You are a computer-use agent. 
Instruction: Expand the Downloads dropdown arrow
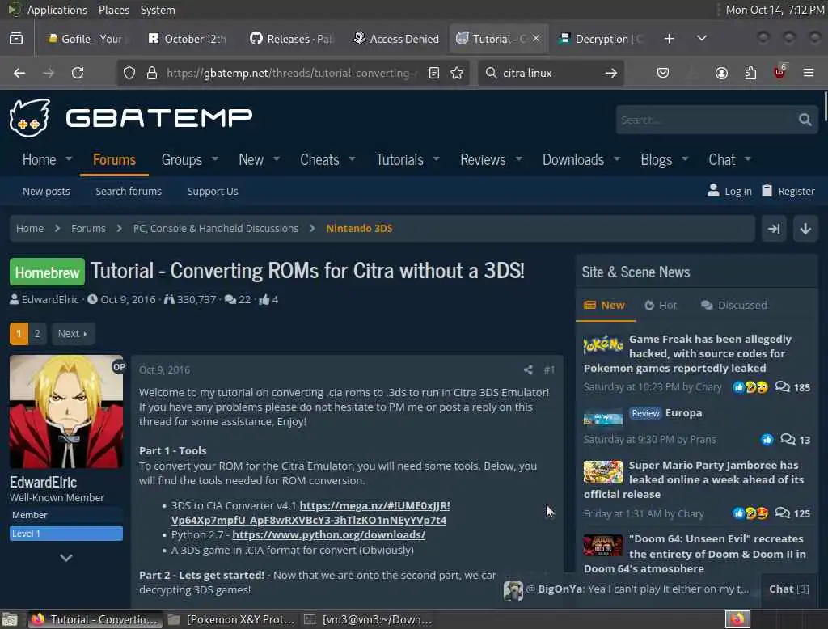617,159
